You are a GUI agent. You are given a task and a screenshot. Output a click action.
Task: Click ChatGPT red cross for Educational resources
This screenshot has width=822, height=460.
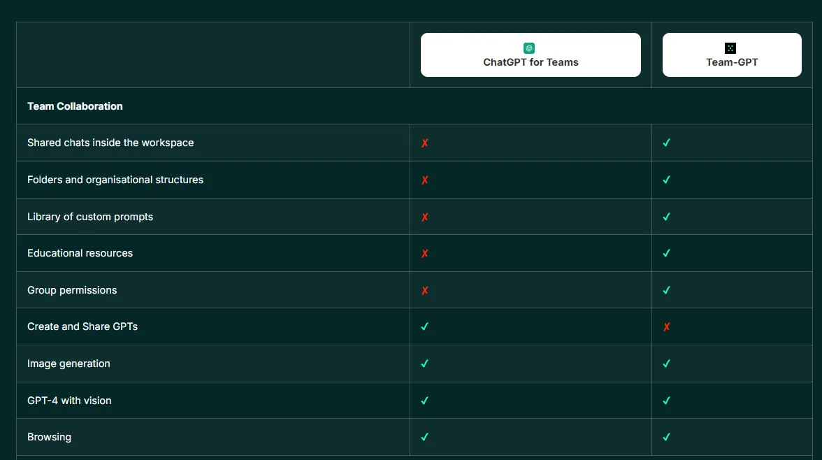tap(425, 253)
